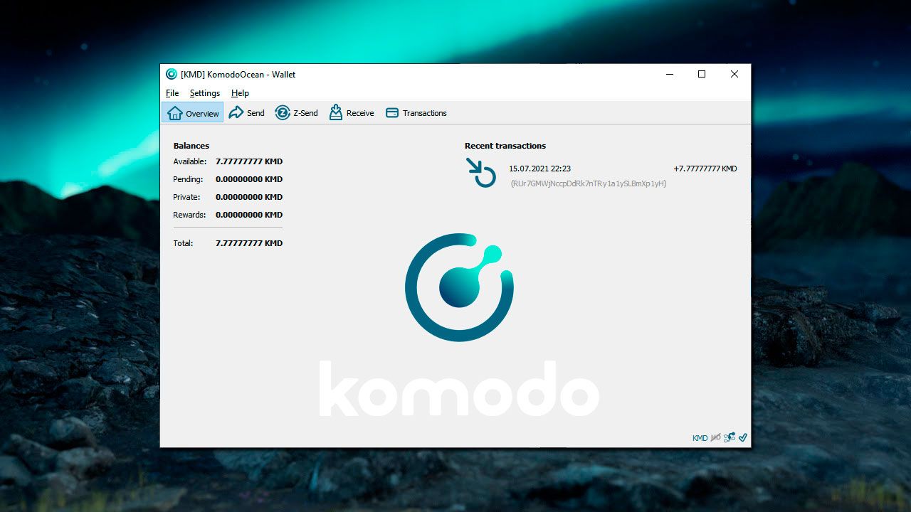This screenshot has width=911, height=512.
Task: Click the Komodo logo in the title bar
Action: coord(171,74)
